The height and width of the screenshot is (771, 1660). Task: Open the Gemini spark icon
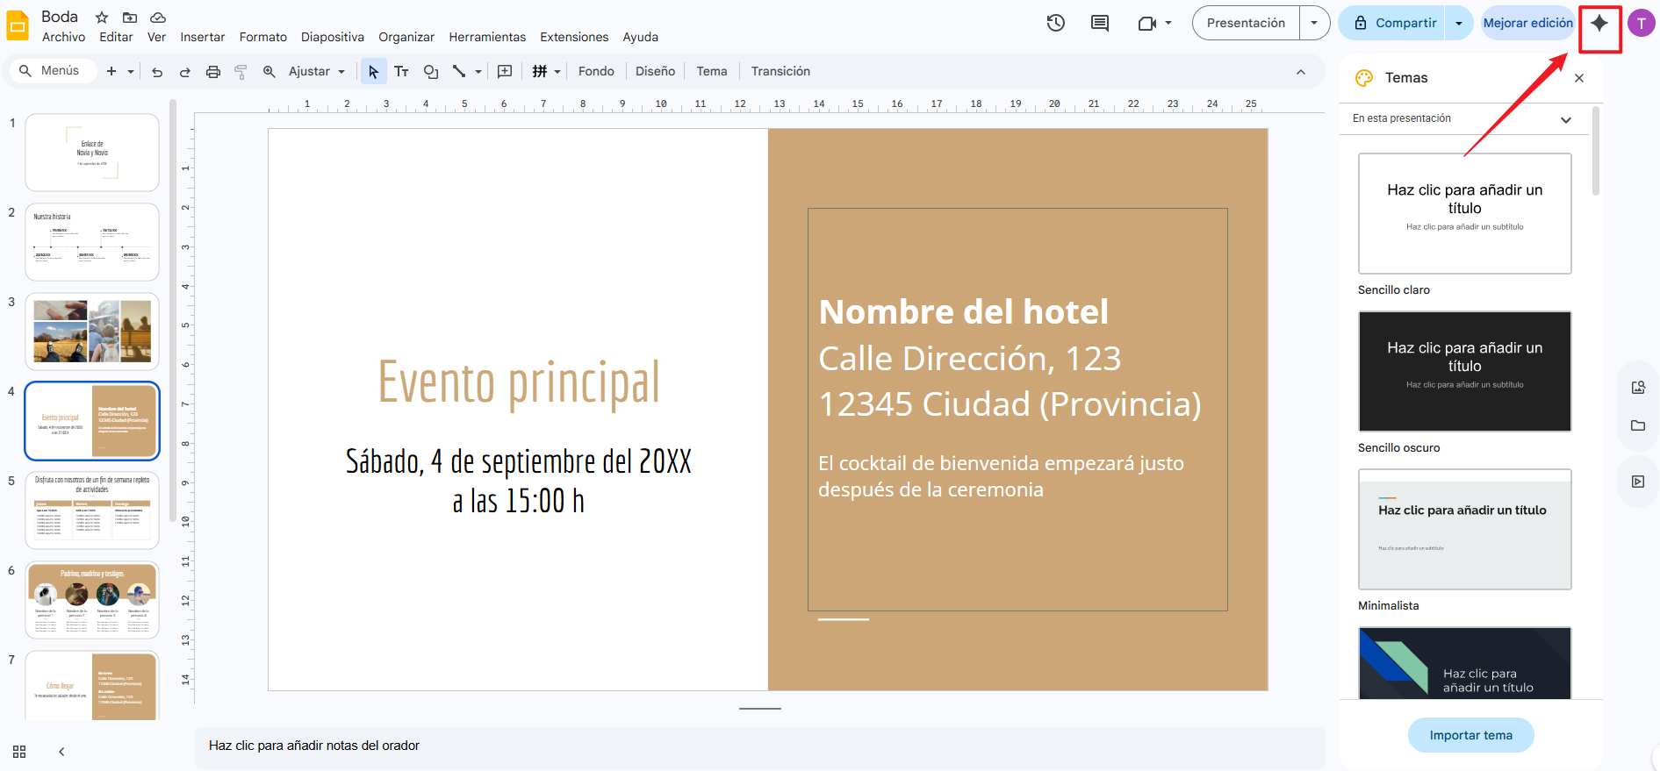pos(1599,23)
